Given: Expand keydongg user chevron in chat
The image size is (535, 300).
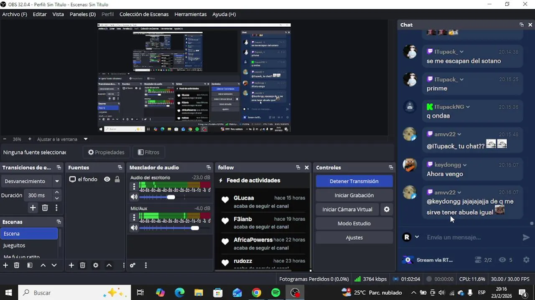Looking at the screenshot, I should [x=465, y=165].
